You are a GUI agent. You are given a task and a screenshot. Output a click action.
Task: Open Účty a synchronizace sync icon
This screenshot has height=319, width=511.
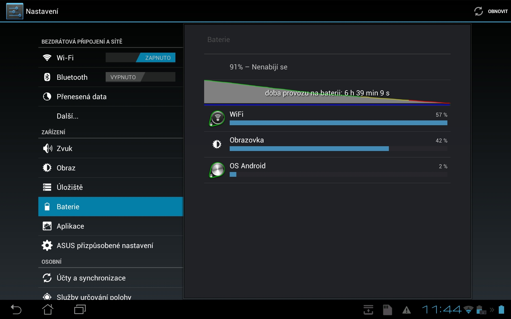pyautogui.click(x=47, y=278)
